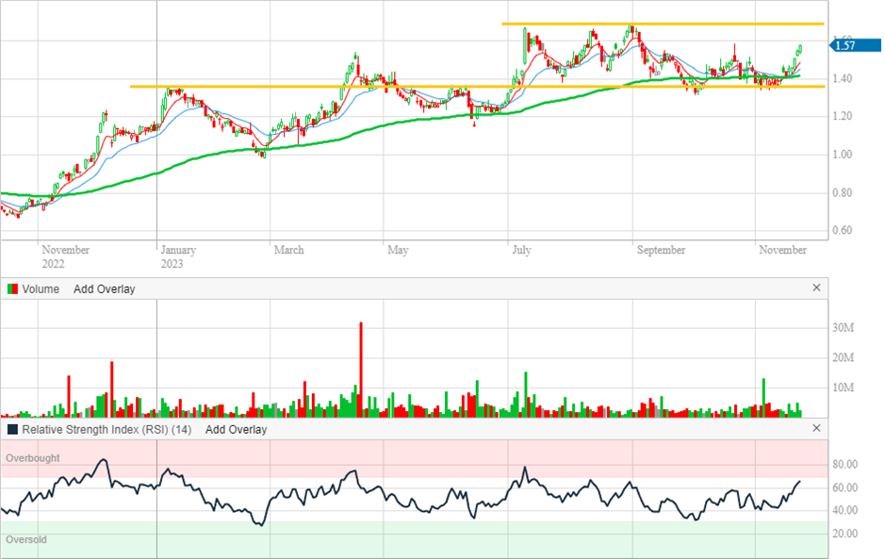The width and height of the screenshot is (885, 559).
Task: Click Add Overlay beside Relative Strength Index
Action: 236,430
